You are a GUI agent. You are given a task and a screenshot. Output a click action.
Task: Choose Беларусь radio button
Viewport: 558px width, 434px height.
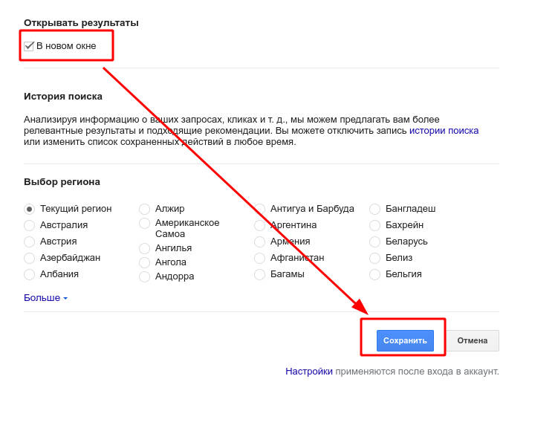click(375, 242)
